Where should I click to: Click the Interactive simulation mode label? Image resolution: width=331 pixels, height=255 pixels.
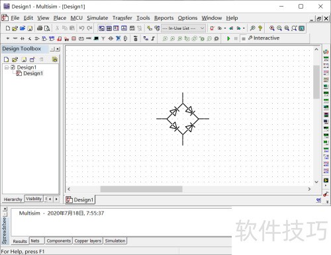coord(266,38)
